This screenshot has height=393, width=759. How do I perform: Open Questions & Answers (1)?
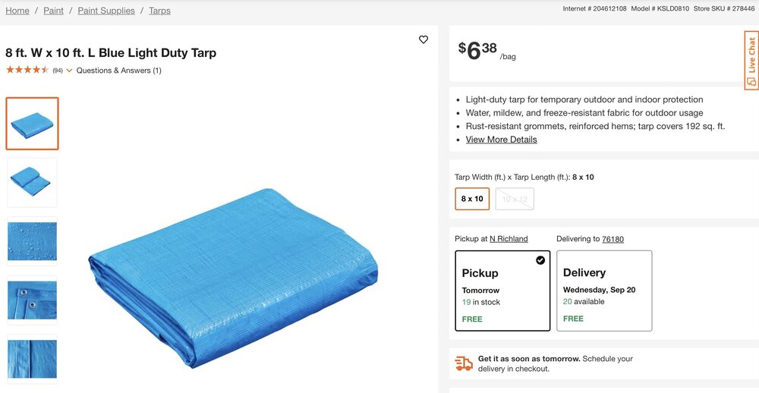119,71
